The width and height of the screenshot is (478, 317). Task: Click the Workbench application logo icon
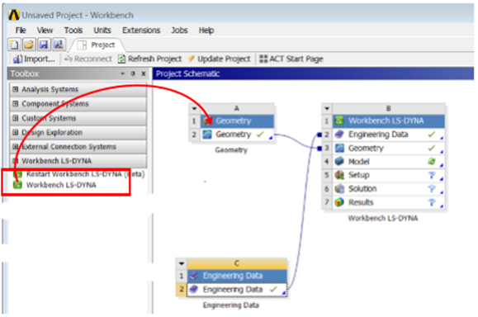click(x=14, y=15)
